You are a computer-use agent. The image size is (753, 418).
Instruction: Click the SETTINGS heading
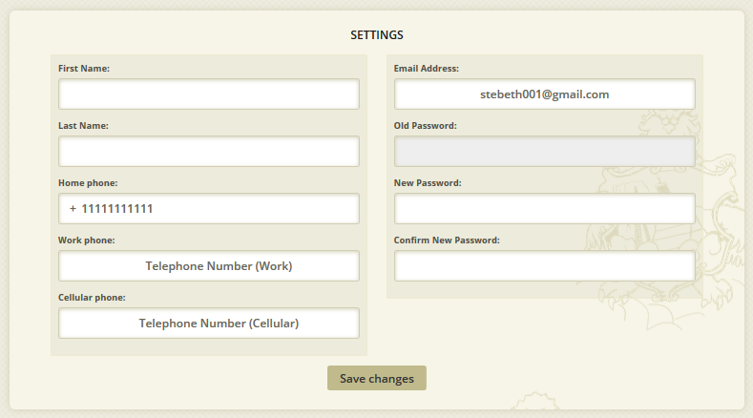[x=377, y=35]
